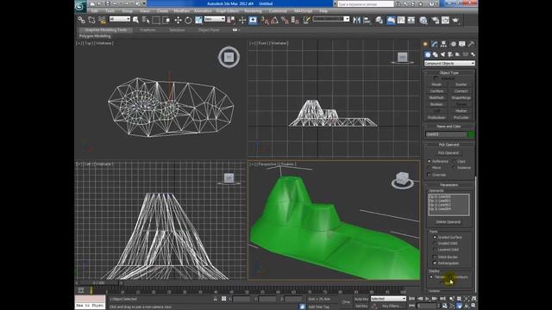The width and height of the screenshot is (552, 310).
Task: Select the Link tool in main toolbar
Action: (x=82, y=20)
